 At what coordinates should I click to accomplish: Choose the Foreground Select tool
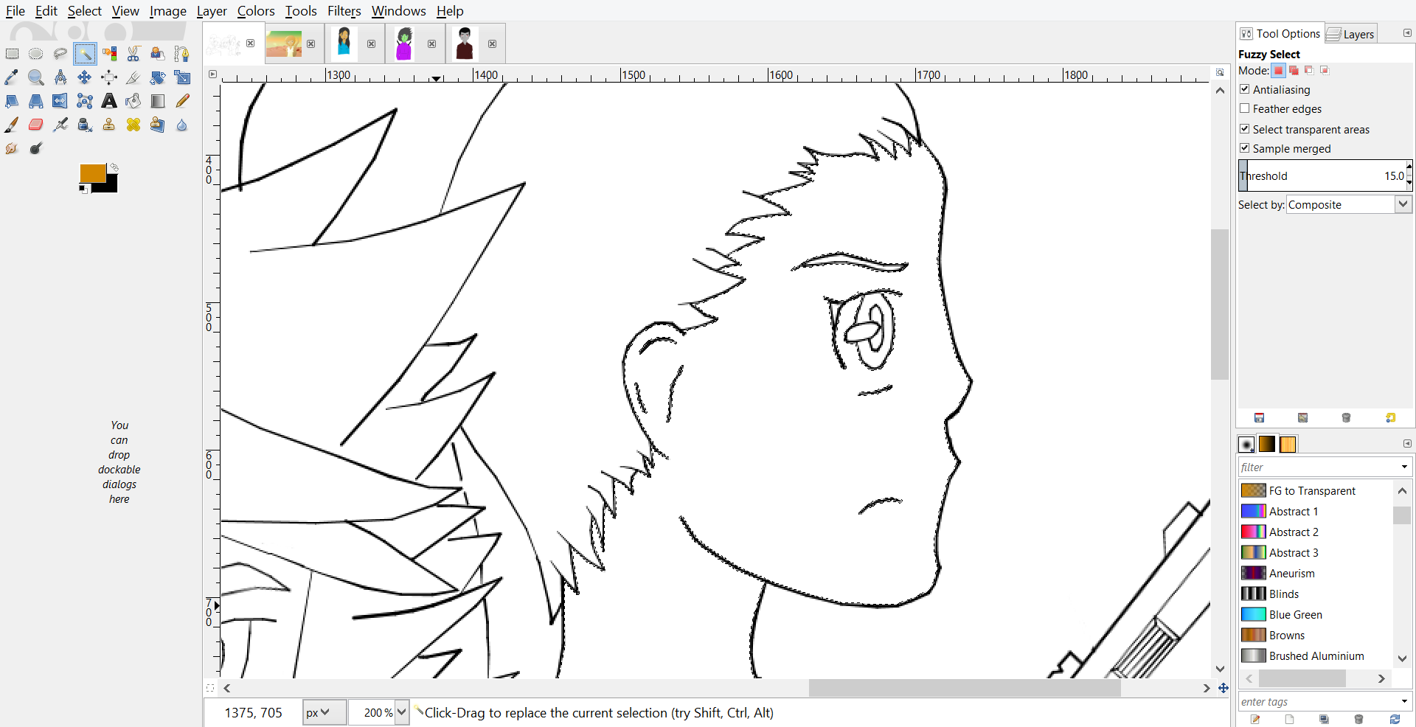click(157, 54)
